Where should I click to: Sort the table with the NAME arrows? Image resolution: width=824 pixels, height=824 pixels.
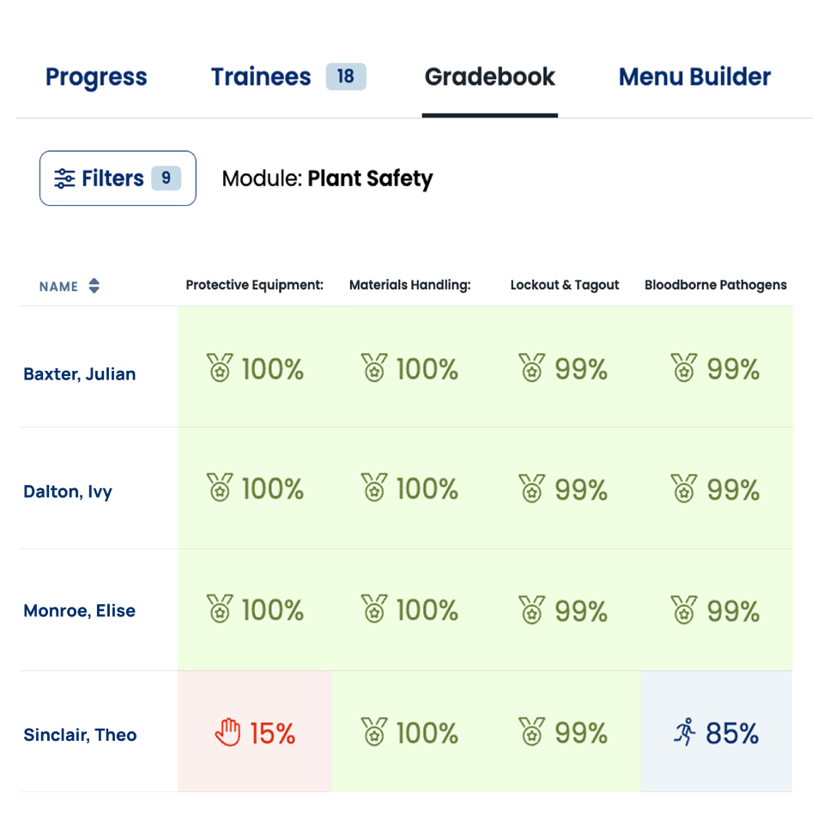[94, 286]
